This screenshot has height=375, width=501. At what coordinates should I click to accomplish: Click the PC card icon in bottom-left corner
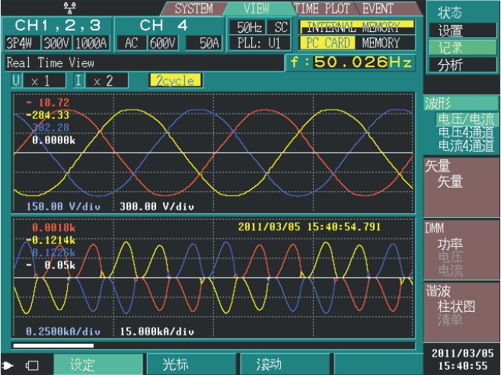[x=32, y=365]
